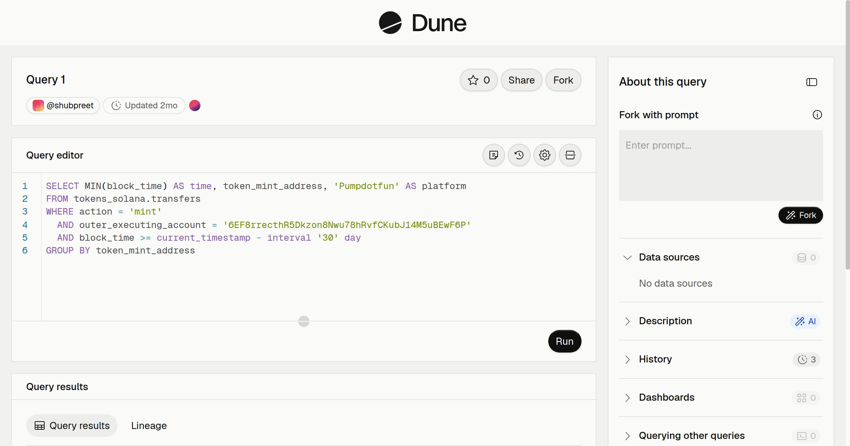The image size is (850, 446).
Task: Click the account address string in line 4
Action: (x=347, y=225)
